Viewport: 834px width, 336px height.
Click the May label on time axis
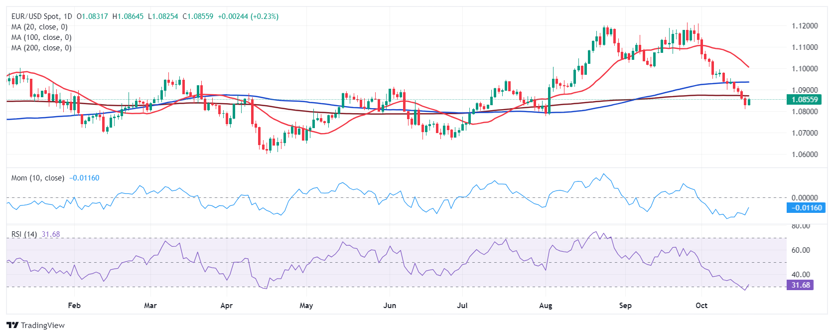click(x=306, y=305)
